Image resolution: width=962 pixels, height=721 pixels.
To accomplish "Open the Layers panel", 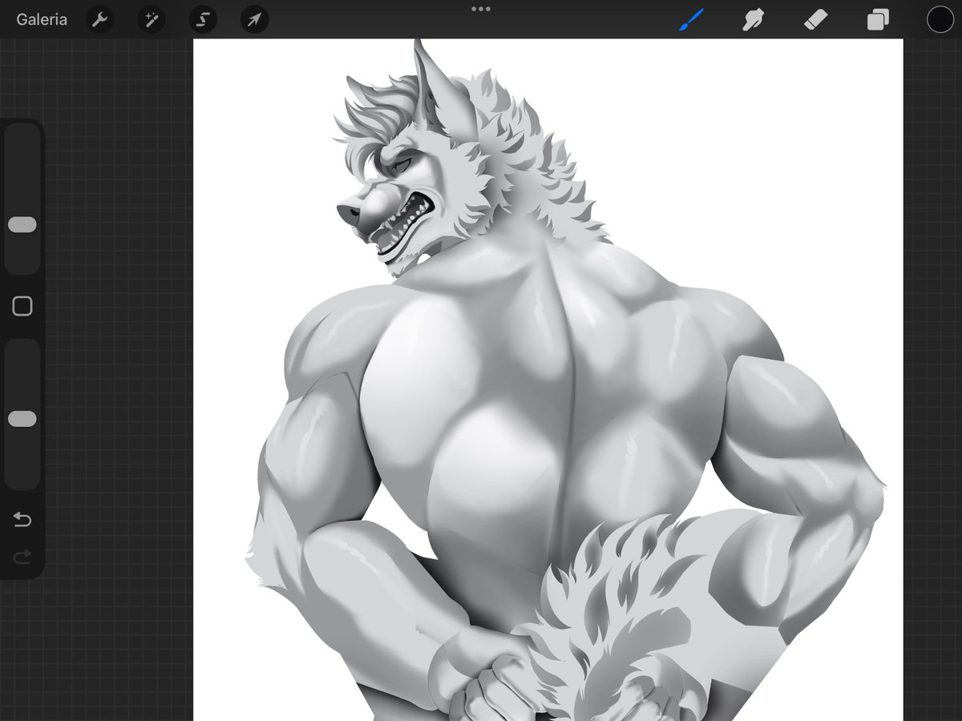I will pyautogui.click(x=878, y=19).
